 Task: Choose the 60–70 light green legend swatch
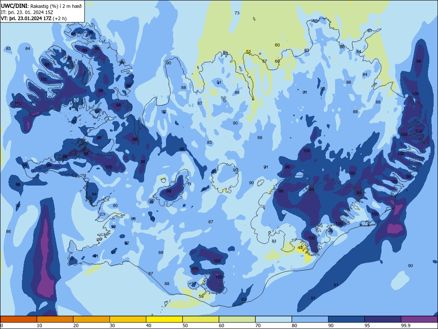tap(237, 319)
